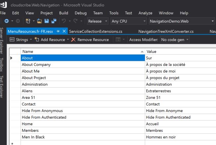
Task: Open the Team menu
Action: point(98,13)
